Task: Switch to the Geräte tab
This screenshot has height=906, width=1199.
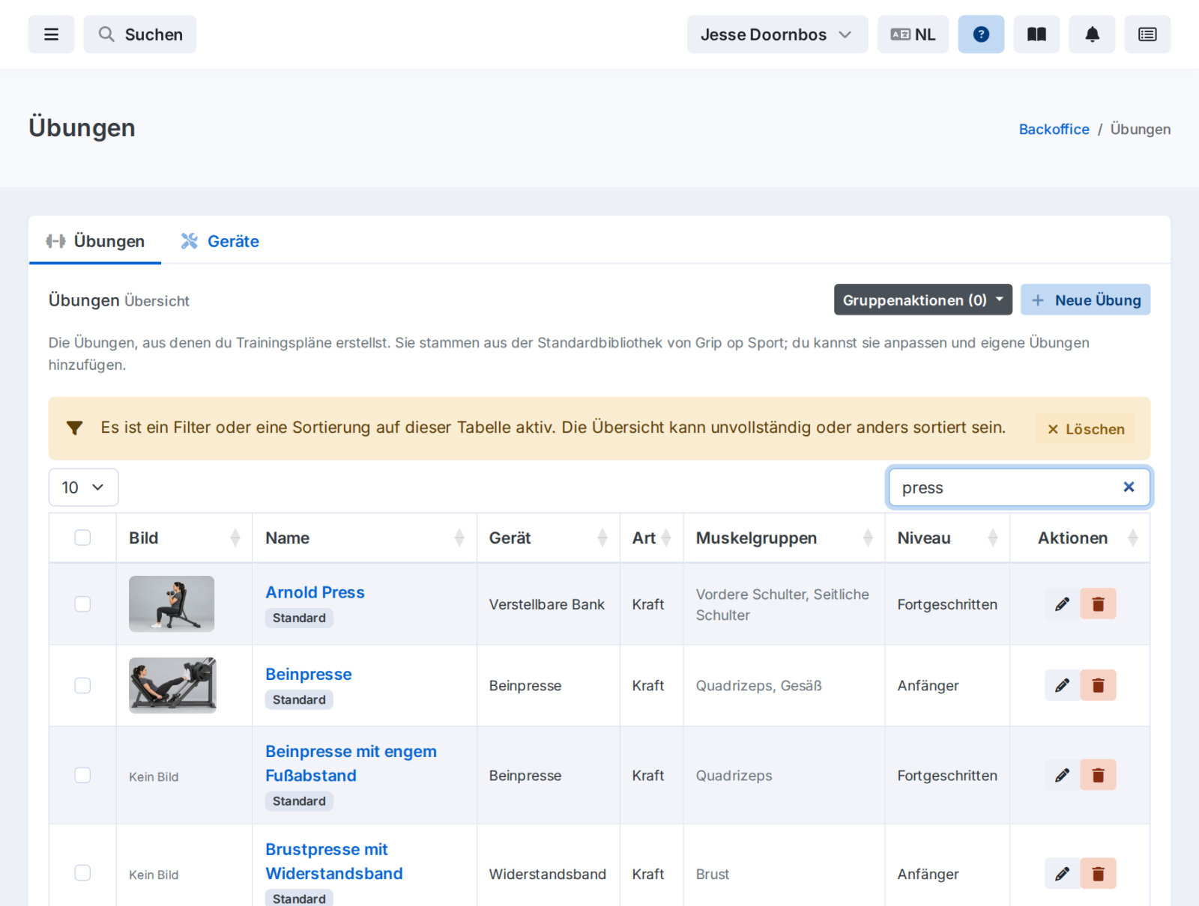Action: coord(220,241)
